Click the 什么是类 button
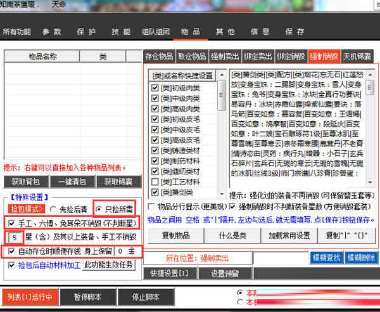 pos(232,235)
